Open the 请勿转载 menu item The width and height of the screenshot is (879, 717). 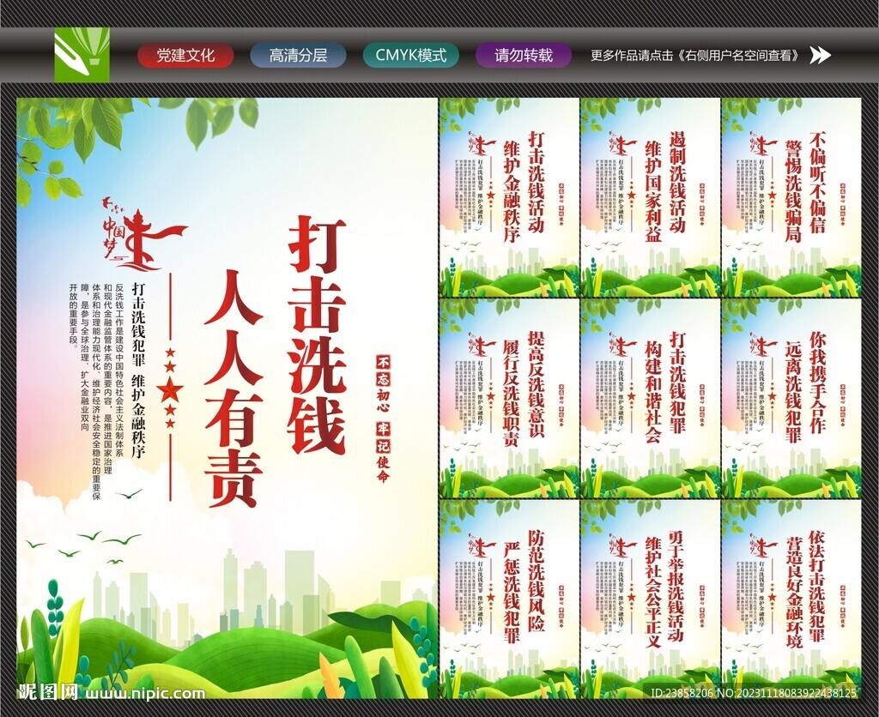pos(523,56)
